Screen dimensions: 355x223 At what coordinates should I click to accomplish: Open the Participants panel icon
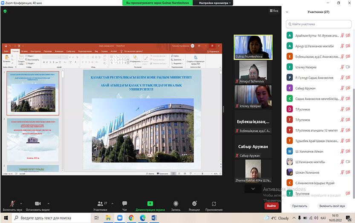100,203
